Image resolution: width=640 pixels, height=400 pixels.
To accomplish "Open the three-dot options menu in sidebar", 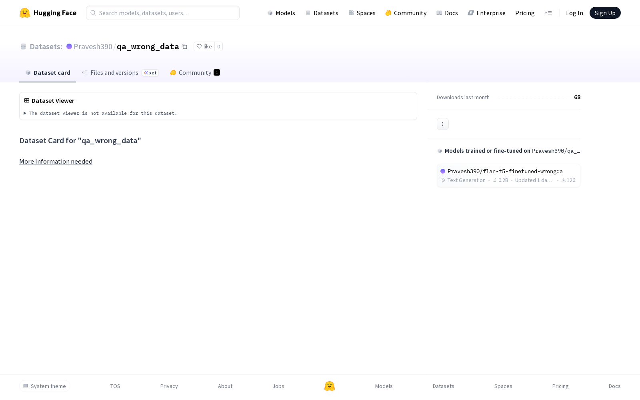I will (x=443, y=124).
